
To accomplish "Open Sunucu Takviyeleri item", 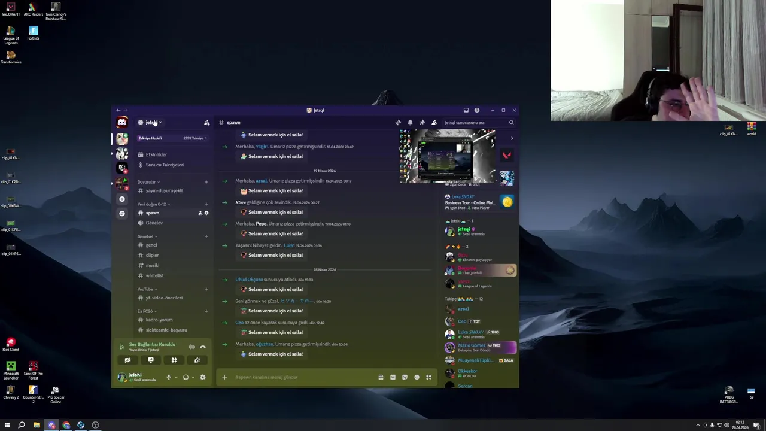I will [x=173, y=165].
